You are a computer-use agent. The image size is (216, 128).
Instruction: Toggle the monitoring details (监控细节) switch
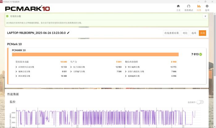(x=200, y=102)
